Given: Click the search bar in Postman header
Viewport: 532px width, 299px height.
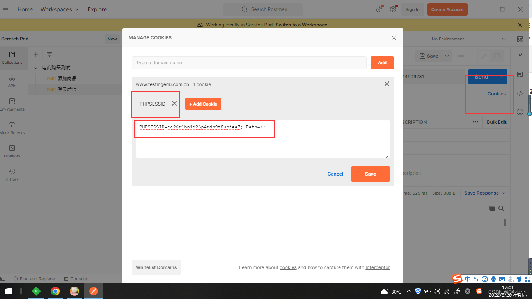Looking at the screenshot, I should click(x=263, y=9).
